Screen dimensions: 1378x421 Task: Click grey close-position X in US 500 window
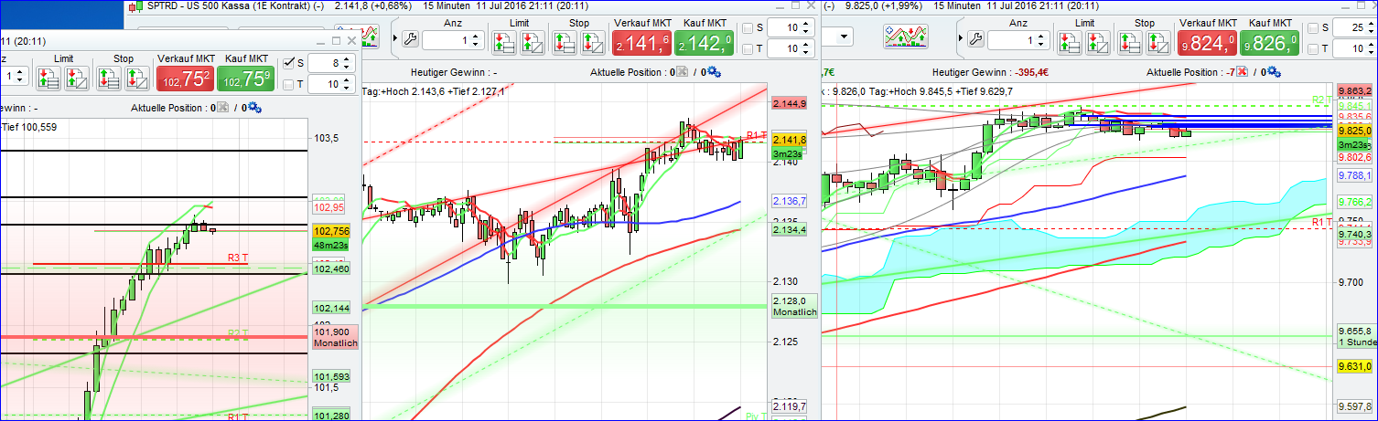point(681,72)
